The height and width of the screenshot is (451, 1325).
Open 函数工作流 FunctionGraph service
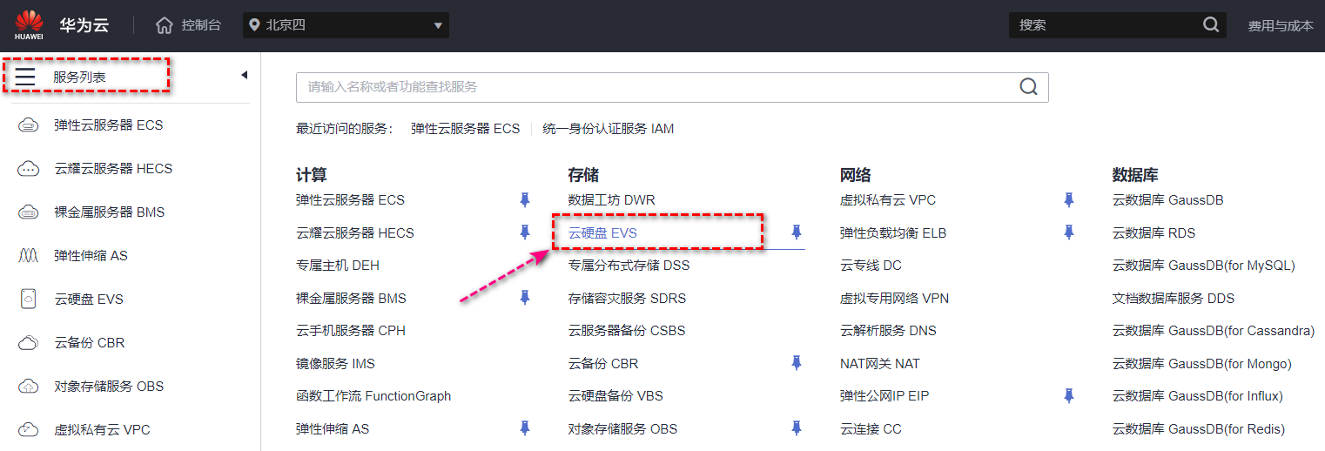coord(373,396)
